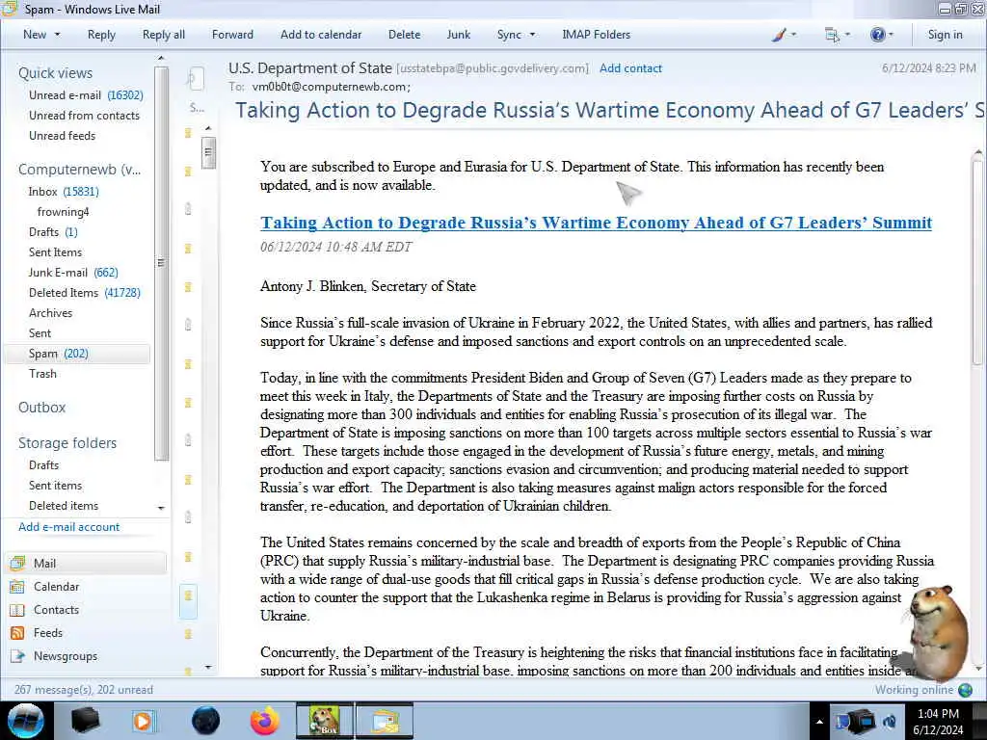Click the network computer tray icon
This screenshot has height=740, width=987.
coord(861,721)
